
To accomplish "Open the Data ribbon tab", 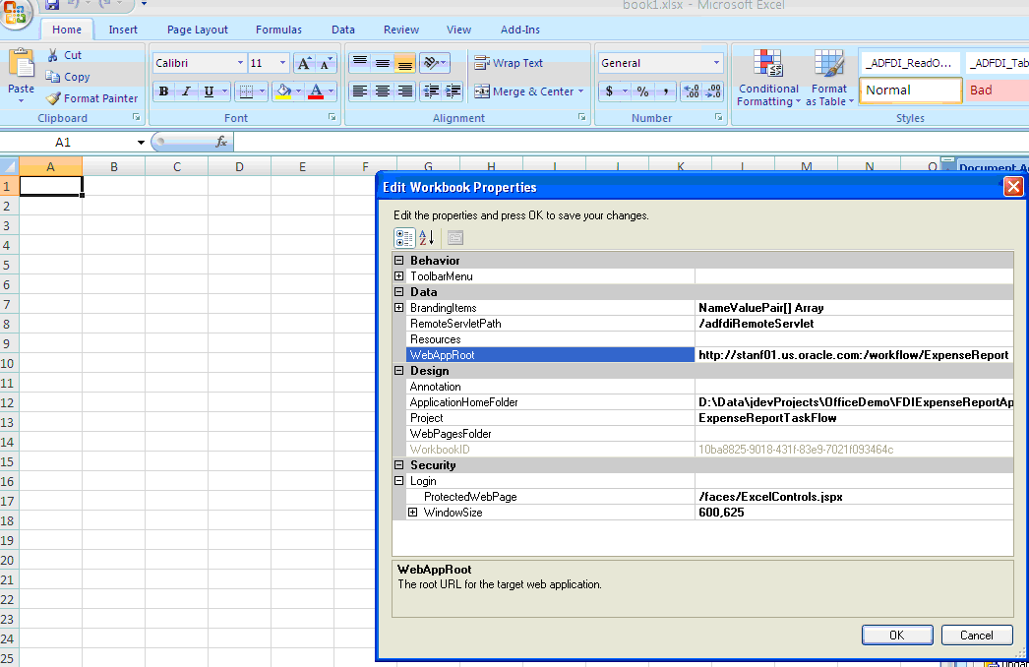I will 343,30.
